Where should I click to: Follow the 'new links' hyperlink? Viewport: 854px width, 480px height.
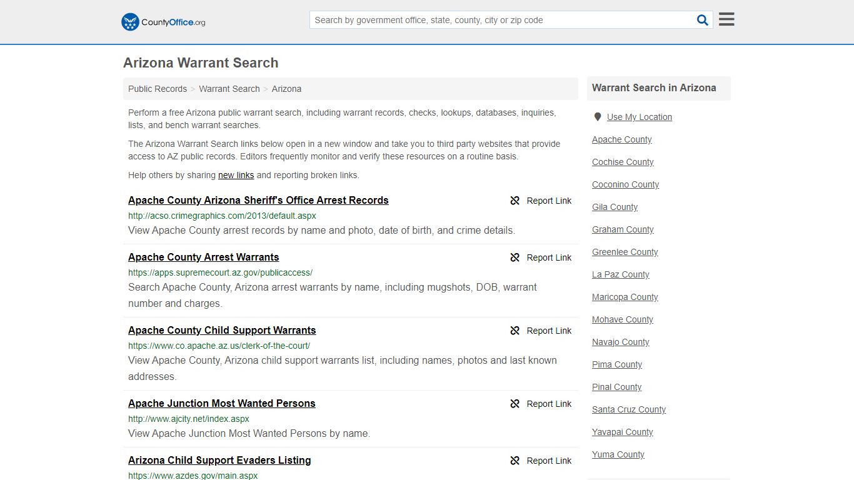[x=236, y=175]
